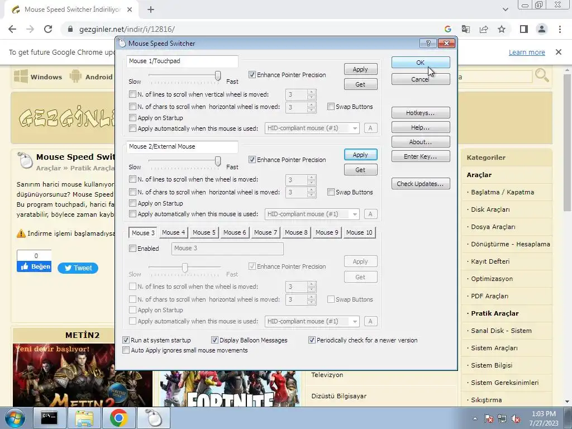Click Mouse 2 speed slider handle
This screenshot has width=572, height=429.
[218, 161]
